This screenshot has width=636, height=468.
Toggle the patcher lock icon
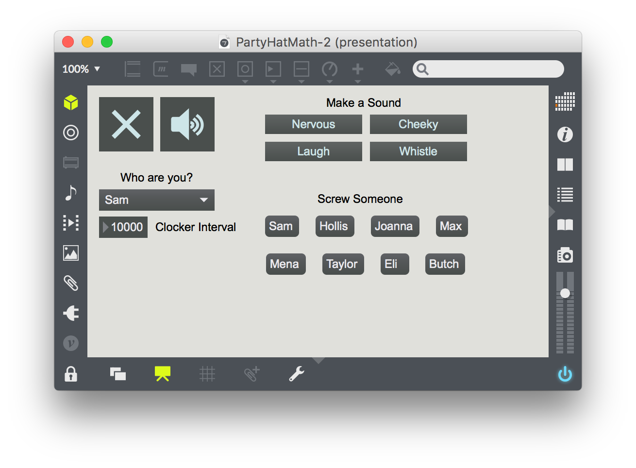(x=71, y=374)
